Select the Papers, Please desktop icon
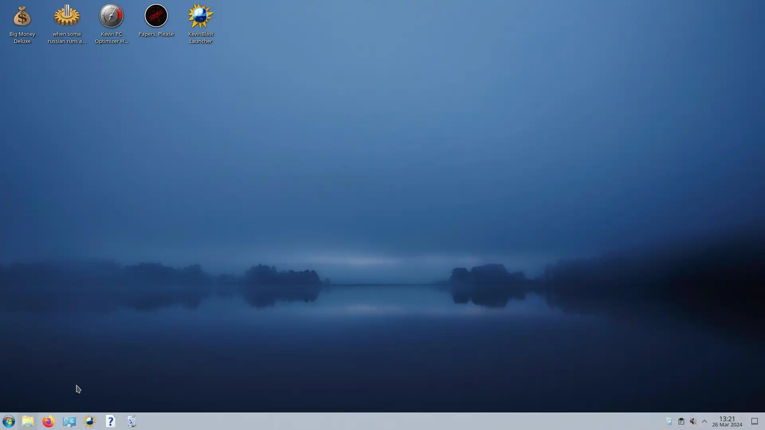Screen dimensions: 765x430 coord(156,17)
